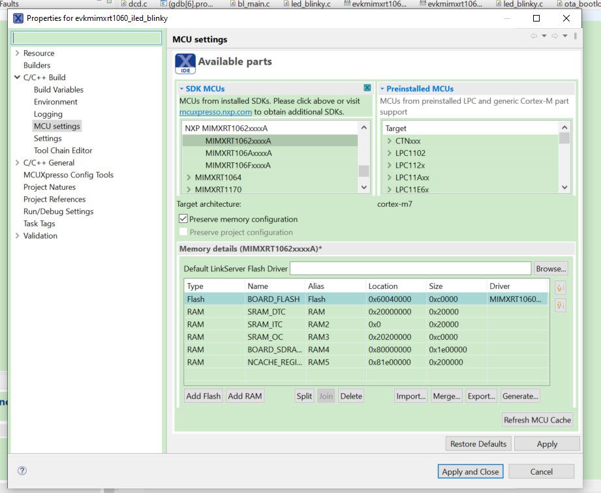This screenshot has height=493, width=601.
Task: Click the Export... button
Action: (482, 396)
